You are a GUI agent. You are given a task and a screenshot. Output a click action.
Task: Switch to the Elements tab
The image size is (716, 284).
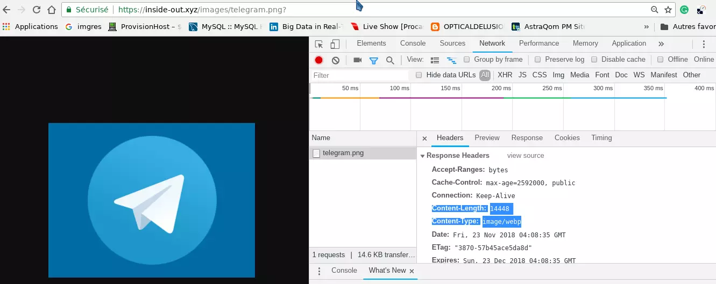click(x=371, y=43)
